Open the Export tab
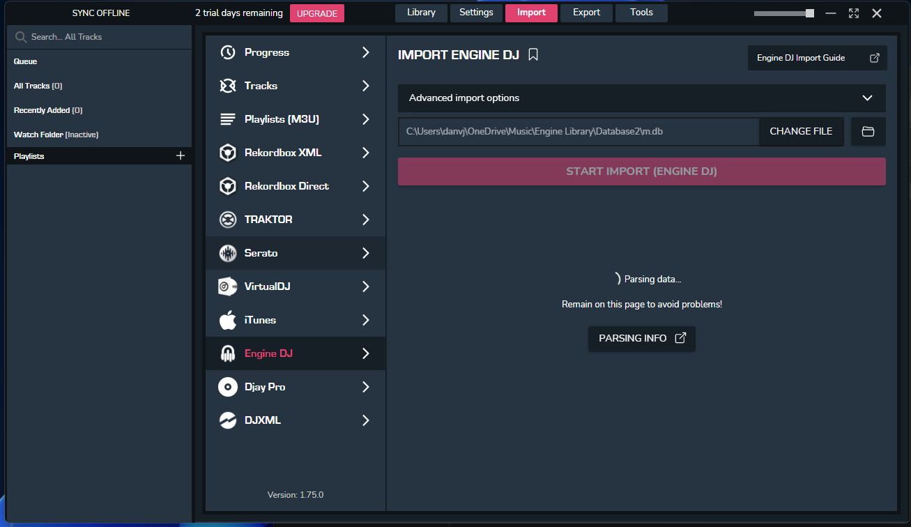Image resolution: width=911 pixels, height=527 pixels. coord(586,13)
